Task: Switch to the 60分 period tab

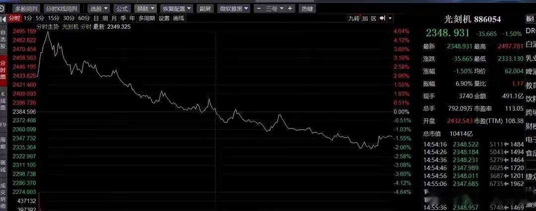Action: click(x=84, y=18)
